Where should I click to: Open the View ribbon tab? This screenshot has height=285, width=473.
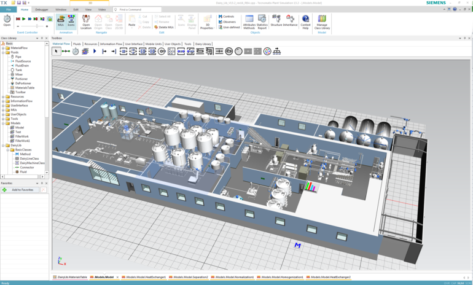coord(88,10)
